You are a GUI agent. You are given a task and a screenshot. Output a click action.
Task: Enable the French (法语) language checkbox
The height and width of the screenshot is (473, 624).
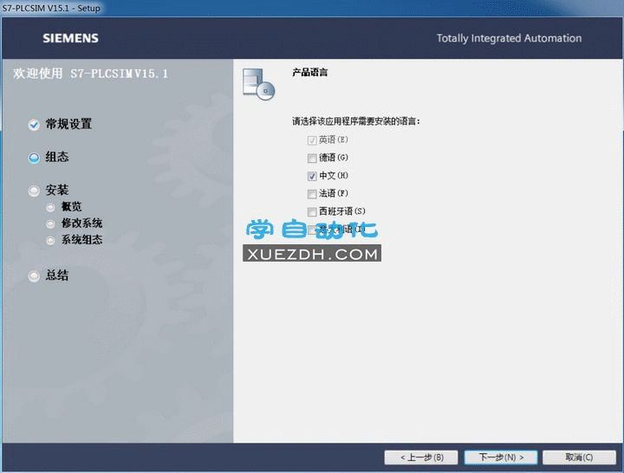pos(312,194)
